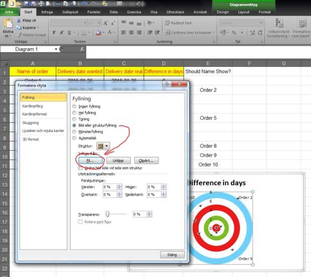Screen dimensions: 311x277
Task: Open the Struktur texture dropdown
Action: point(103,146)
